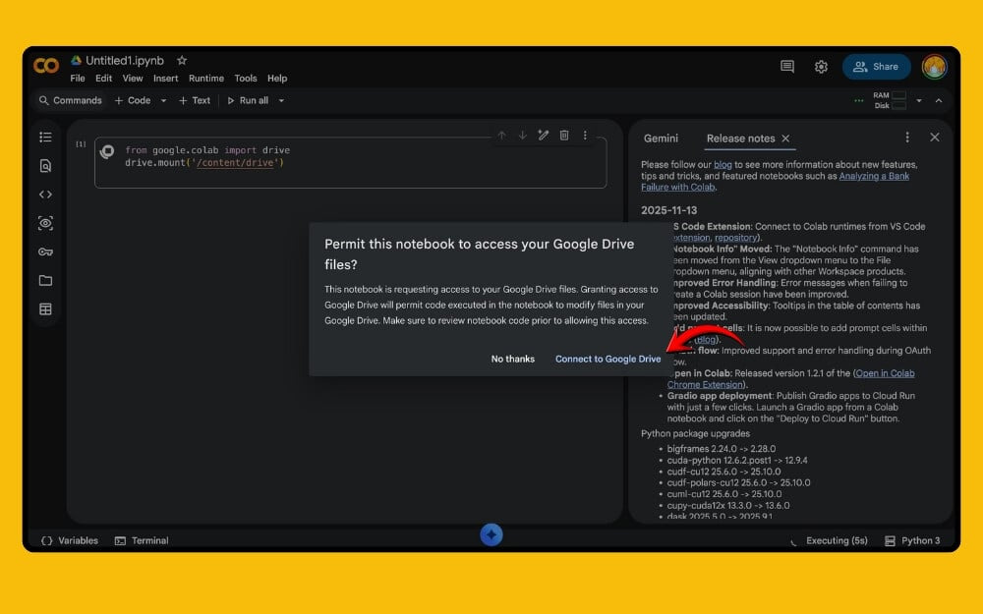This screenshot has width=983, height=614.
Task: Open the repository link
Action: (x=735, y=238)
